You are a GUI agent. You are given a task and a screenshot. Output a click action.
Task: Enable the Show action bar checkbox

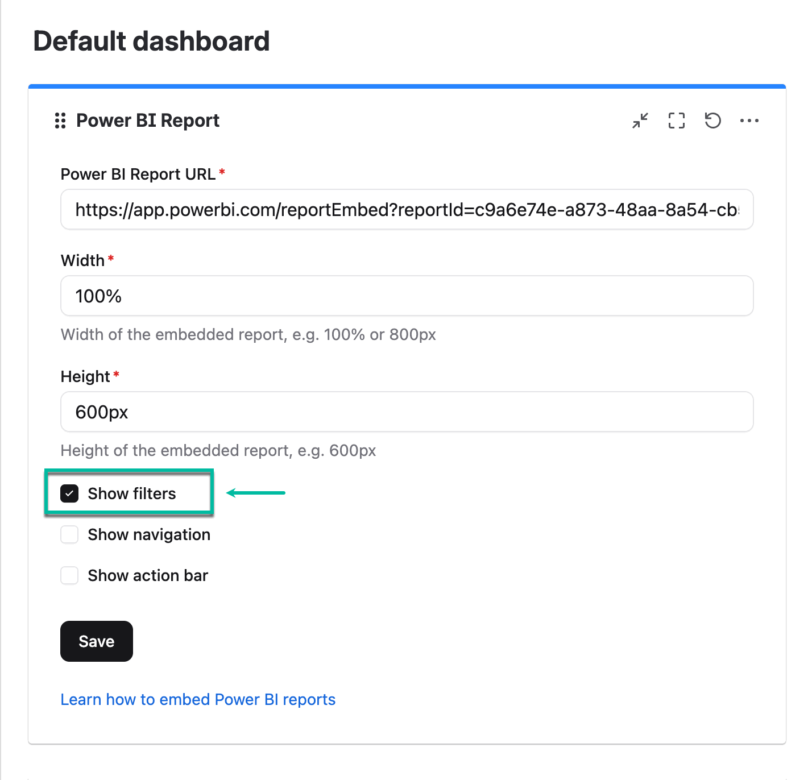pyautogui.click(x=69, y=575)
